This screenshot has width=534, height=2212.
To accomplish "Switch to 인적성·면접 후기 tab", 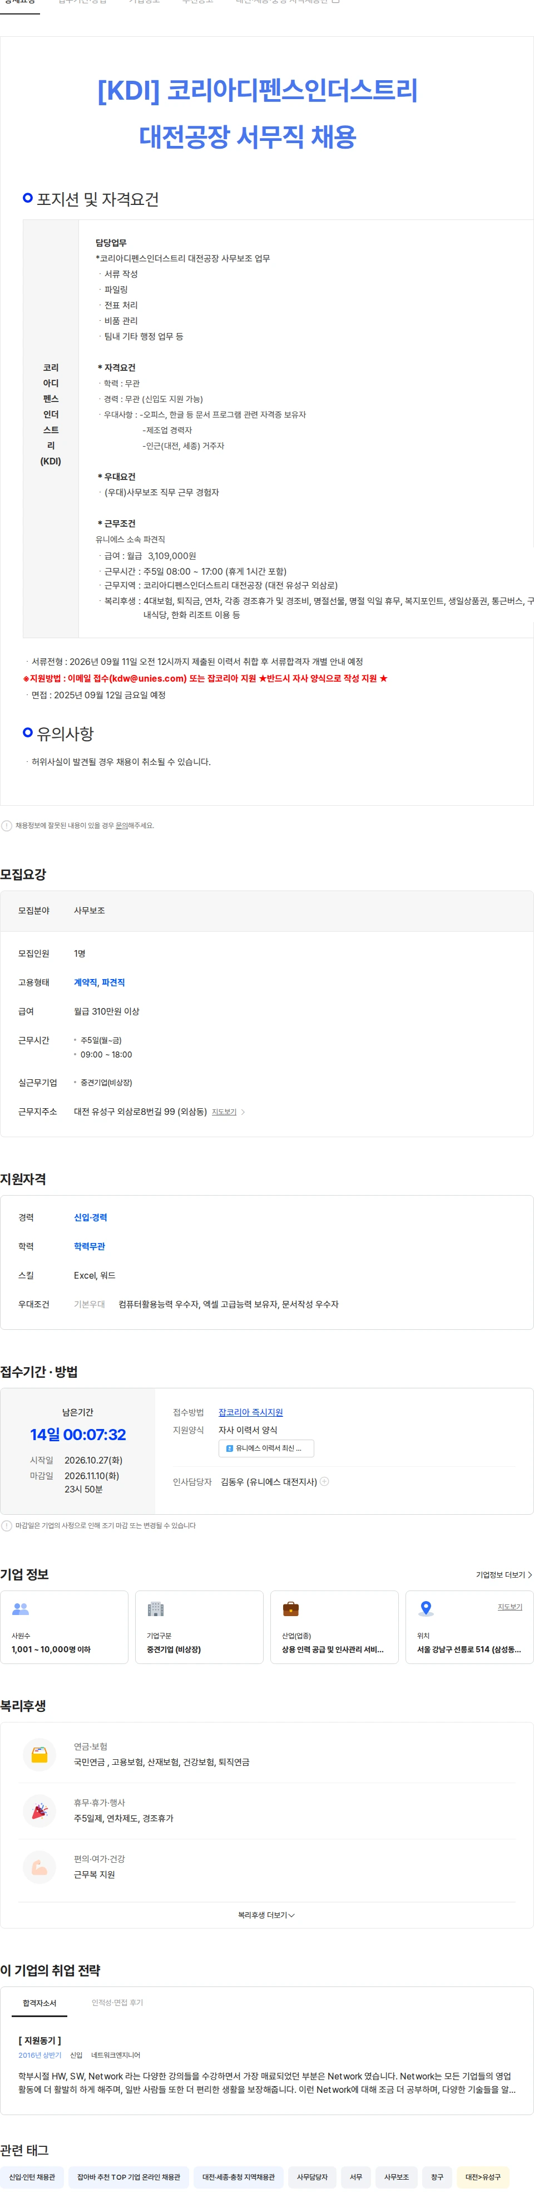I will coord(117,2003).
